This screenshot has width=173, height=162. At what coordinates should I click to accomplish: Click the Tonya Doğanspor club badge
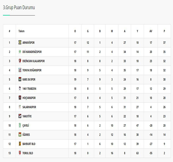[20, 70]
